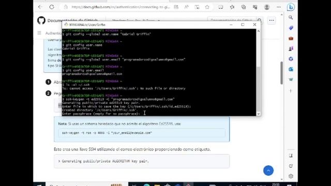Open File Explorer from the taskbar

[x=157, y=184]
